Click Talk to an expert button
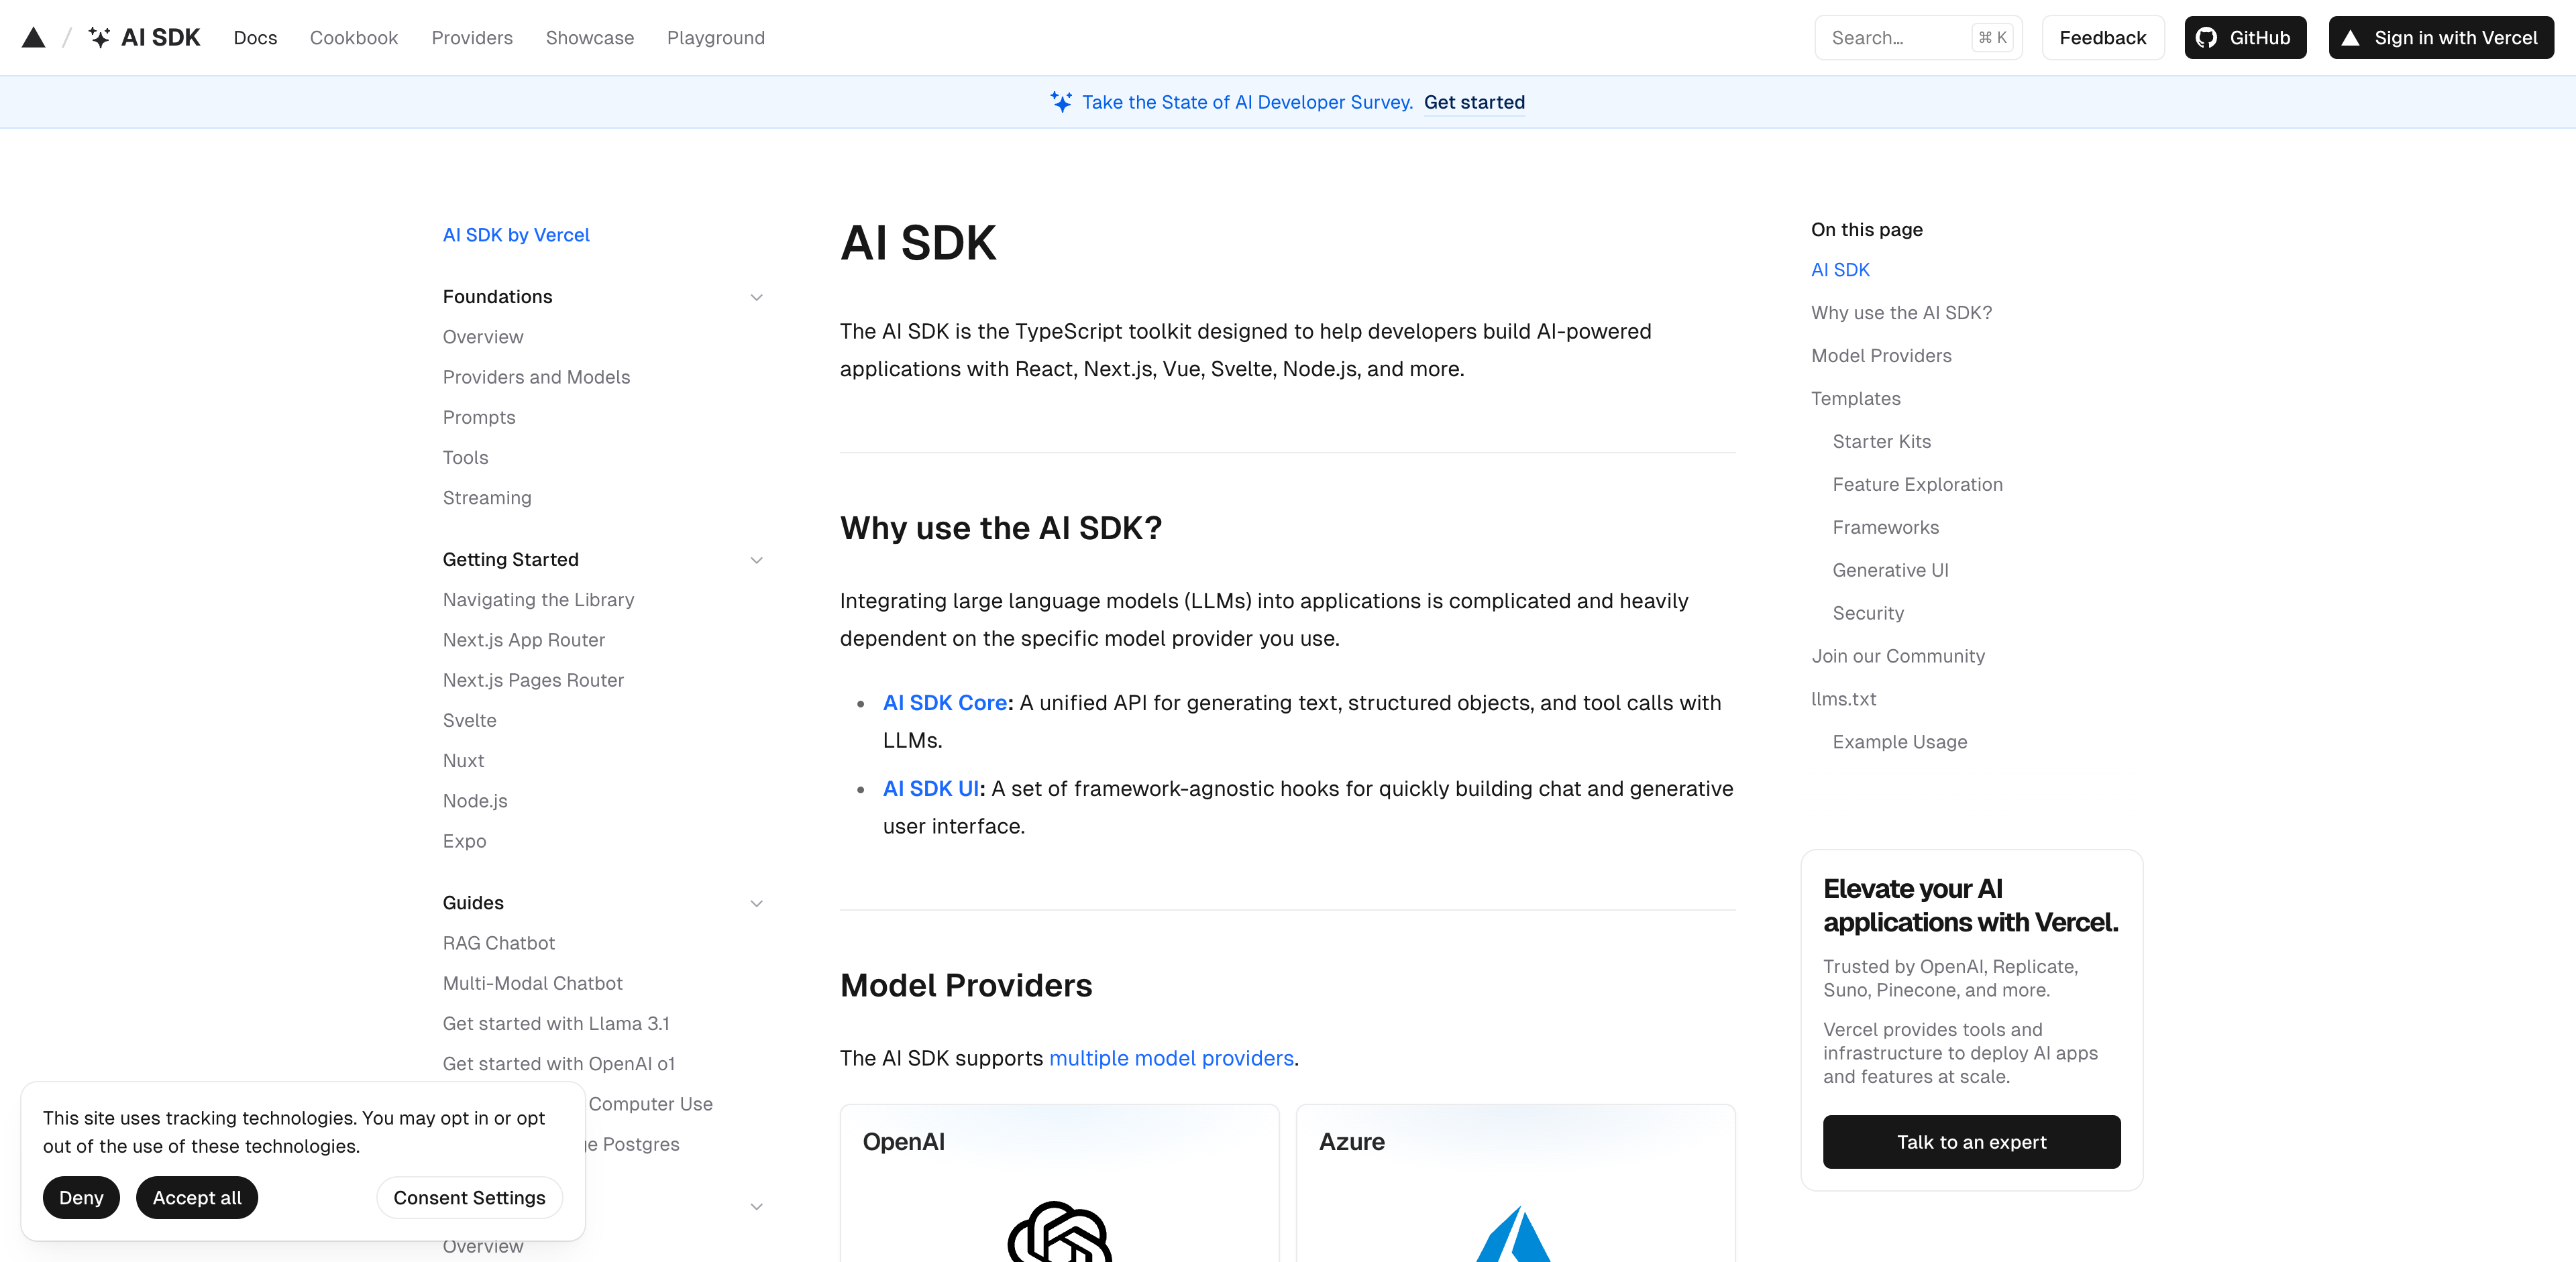 [x=1971, y=1142]
